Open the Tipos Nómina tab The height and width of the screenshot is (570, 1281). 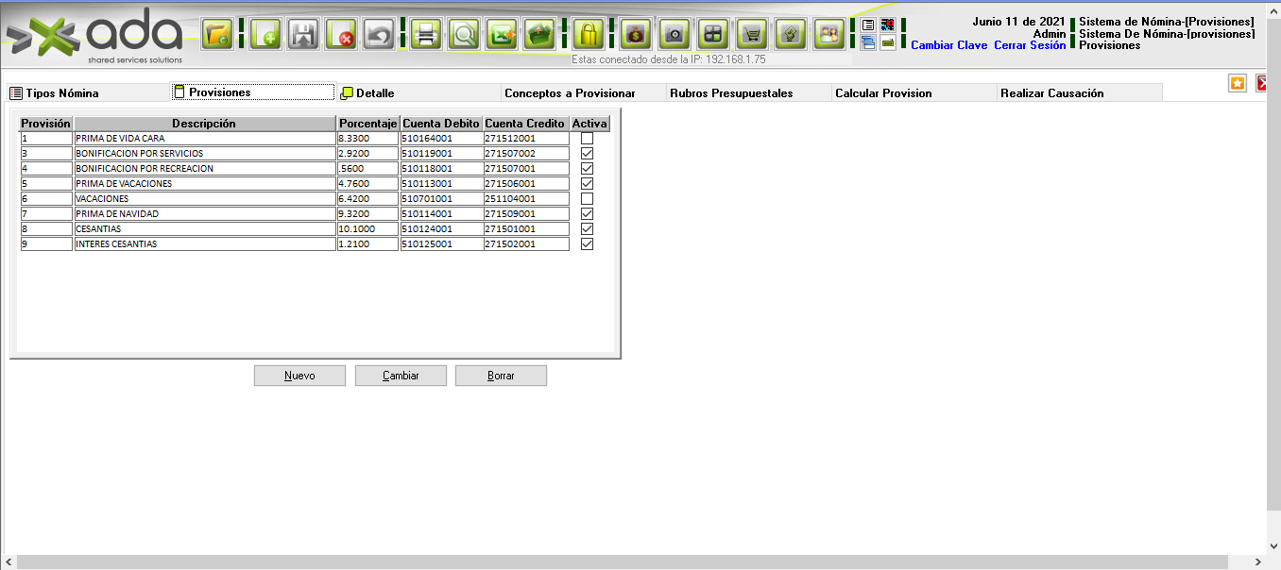click(62, 93)
